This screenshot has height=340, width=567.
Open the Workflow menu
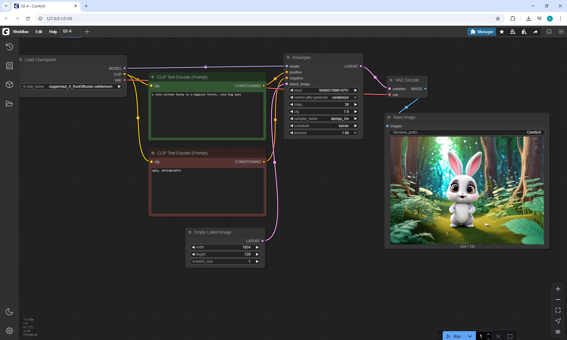click(x=21, y=32)
